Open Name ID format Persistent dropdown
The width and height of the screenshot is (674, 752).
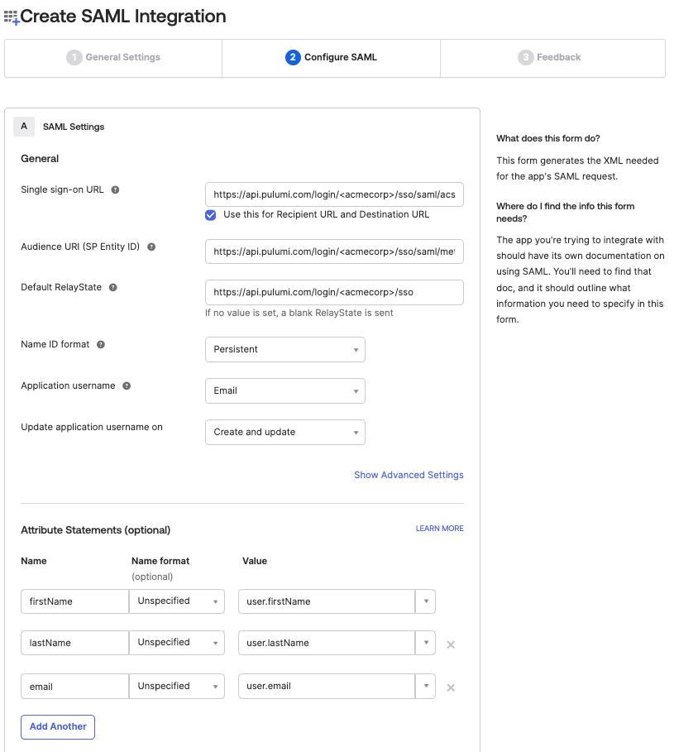pyautogui.click(x=285, y=350)
